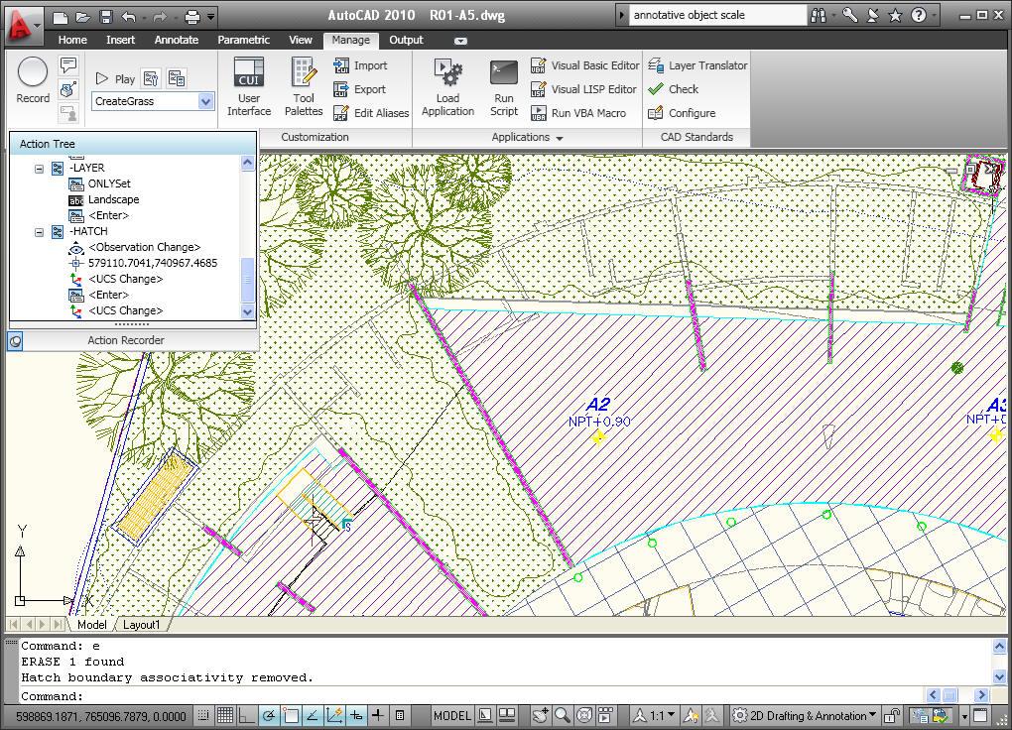Collapse the -HATCH node in Action Tree
This screenshot has height=730, width=1012.
39,232
